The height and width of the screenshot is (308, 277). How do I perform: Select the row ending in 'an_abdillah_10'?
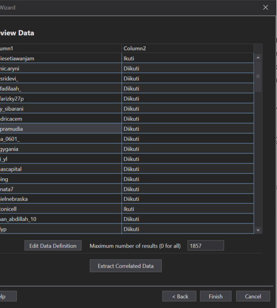[x=127, y=219]
